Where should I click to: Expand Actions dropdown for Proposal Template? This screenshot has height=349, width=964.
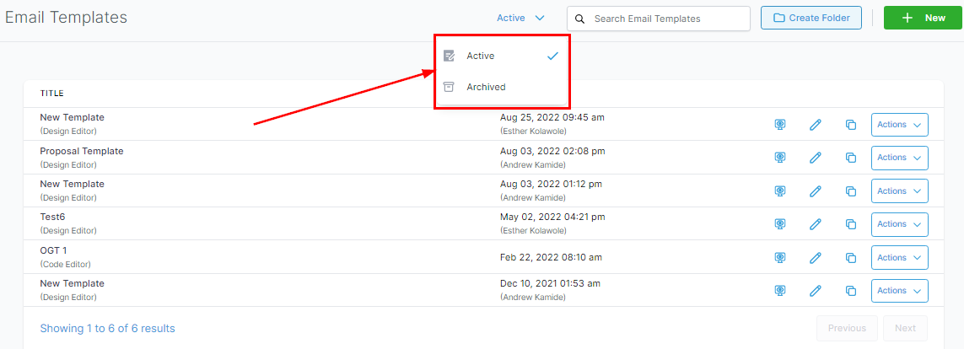pyautogui.click(x=899, y=158)
